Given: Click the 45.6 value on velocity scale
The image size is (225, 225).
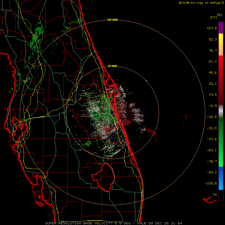Looking at the screenshot, I should tap(213, 72).
